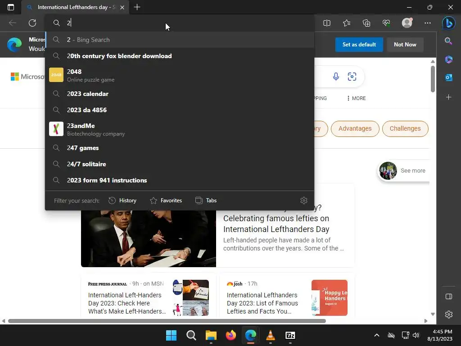The height and width of the screenshot is (346, 461).
Task: Open the tab actions menu icon
Action: click(x=11, y=7)
